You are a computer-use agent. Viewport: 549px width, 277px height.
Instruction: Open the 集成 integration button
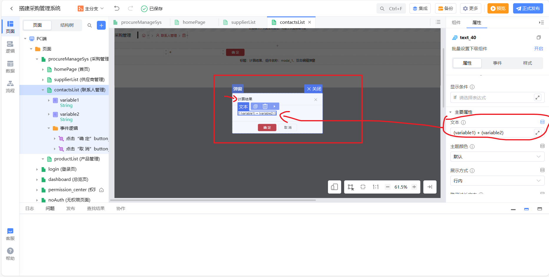tap(420, 9)
